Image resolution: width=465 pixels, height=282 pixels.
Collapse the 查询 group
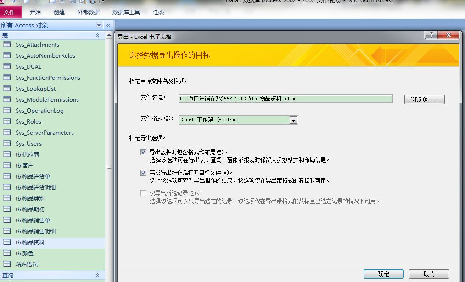pos(97,276)
